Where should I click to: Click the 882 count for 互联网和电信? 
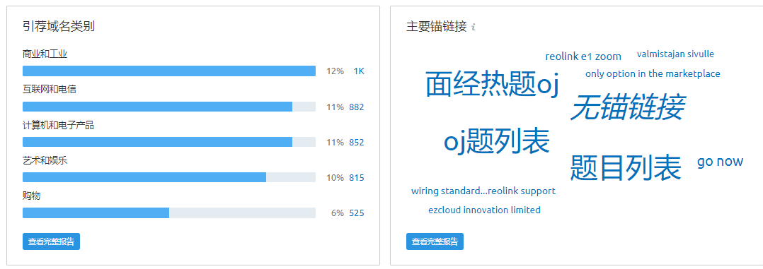[357, 107]
